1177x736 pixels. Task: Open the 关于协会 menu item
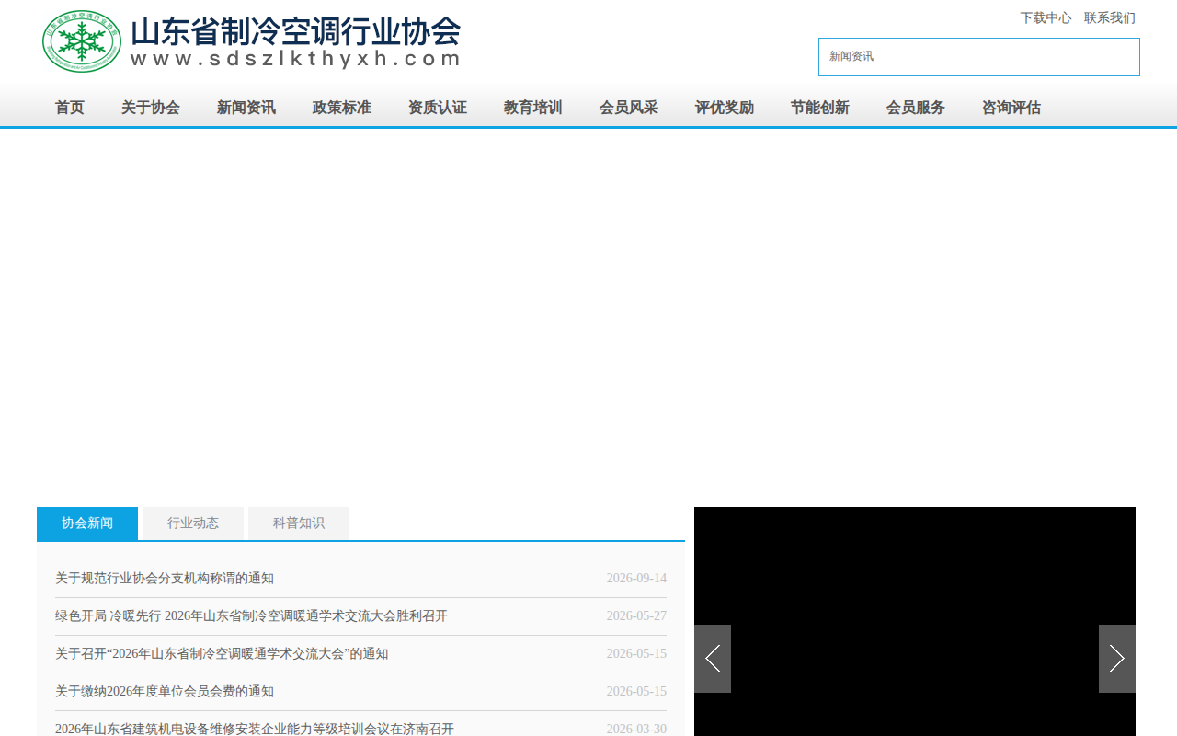(x=151, y=108)
